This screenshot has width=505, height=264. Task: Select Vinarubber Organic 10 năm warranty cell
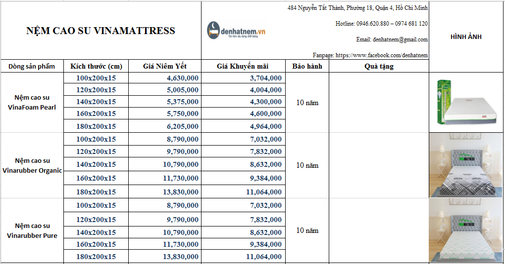(307, 165)
